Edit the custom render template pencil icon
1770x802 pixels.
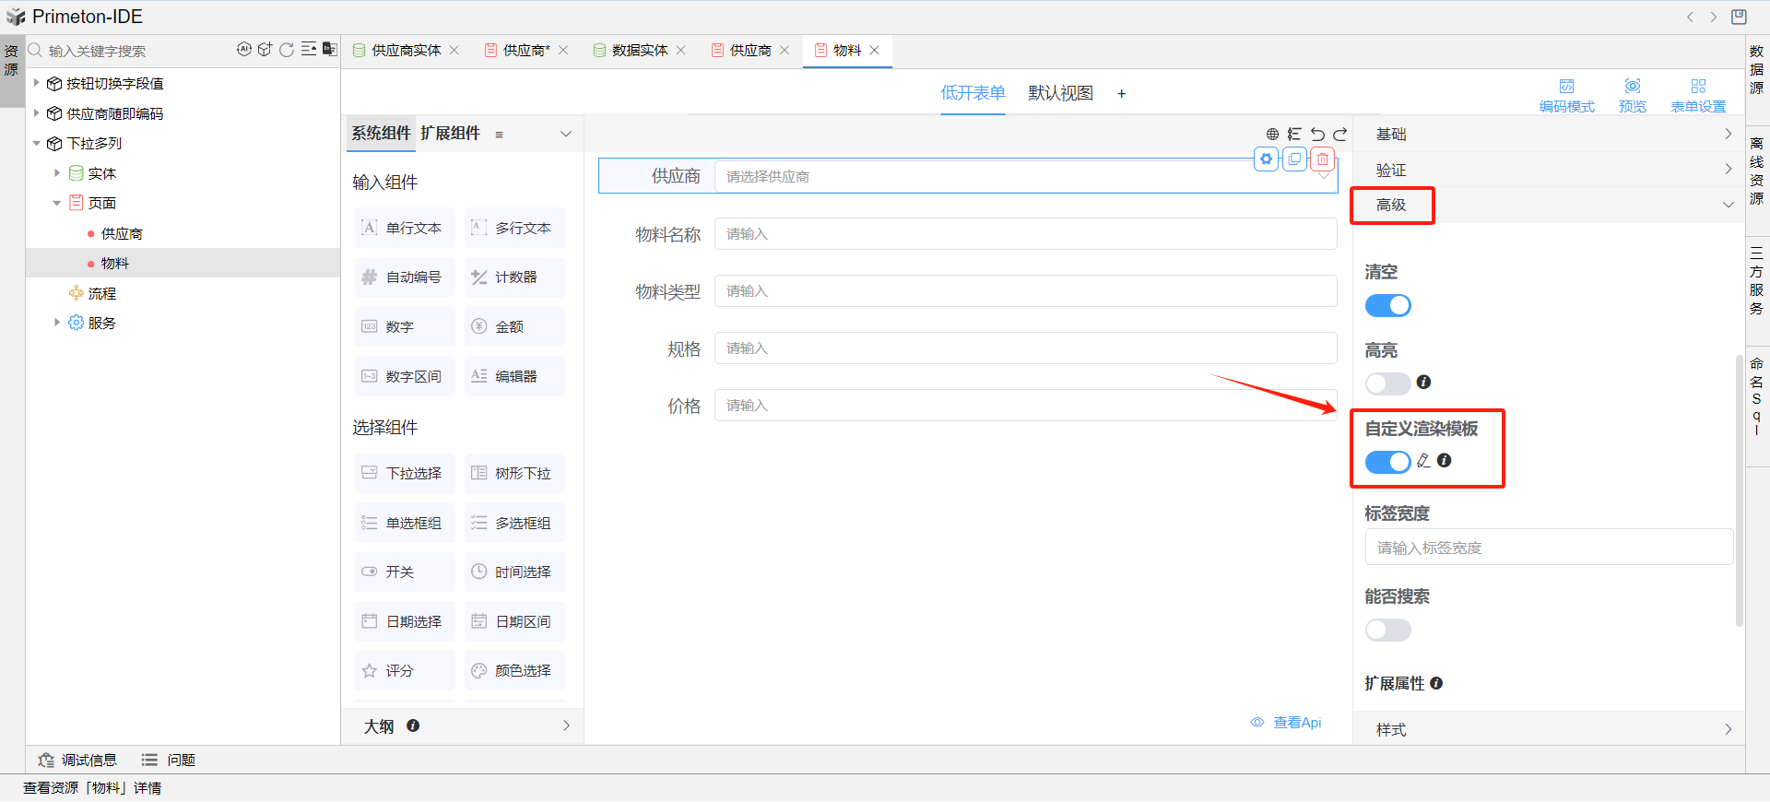[1423, 461]
